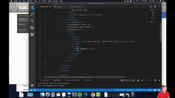The height and width of the screenshot is (98, 175).
Task: Split the editor to the right
Action: 155,7
